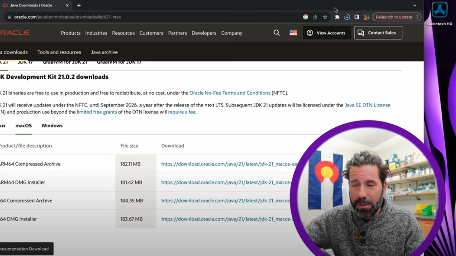Click ARM64 Compressed Archive download link
Image resolution: width=456 pixels, height=256 pixels.
click(229, 164)
